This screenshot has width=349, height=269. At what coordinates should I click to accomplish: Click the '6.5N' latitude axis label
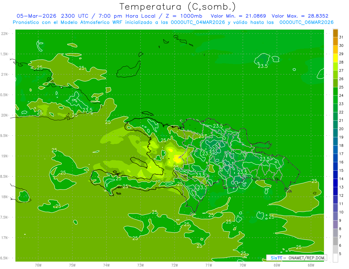point(4,258)
